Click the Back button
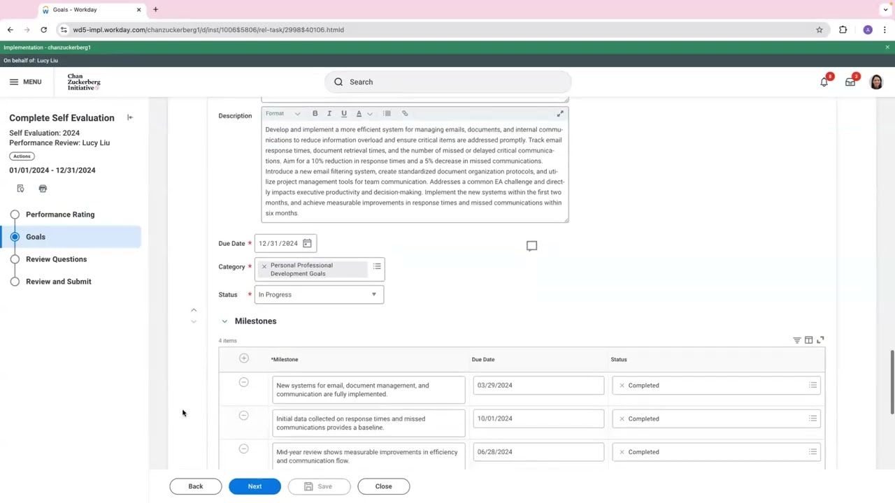The image size is (895, 503). pyautogui.click(x=195, y=486)
